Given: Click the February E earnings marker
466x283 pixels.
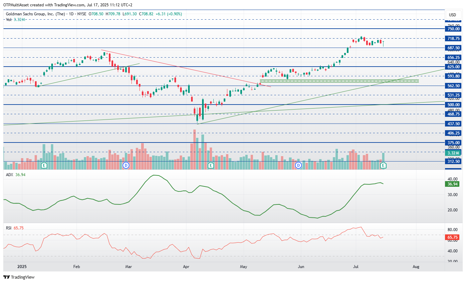Looking at the screenshot, I should pos(44,165).
